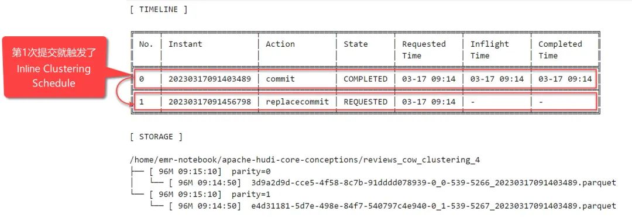Click the Inflight Time column header
This screenshot has width=632, height=218.
coord(489,50)
